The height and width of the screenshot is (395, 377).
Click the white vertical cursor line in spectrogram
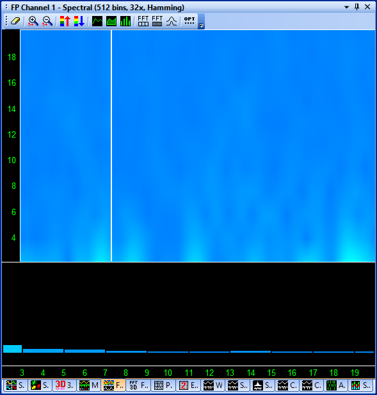point(111,145)
